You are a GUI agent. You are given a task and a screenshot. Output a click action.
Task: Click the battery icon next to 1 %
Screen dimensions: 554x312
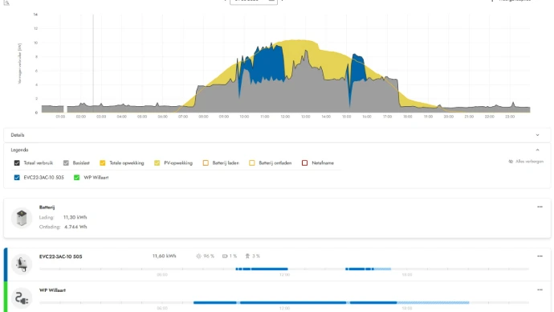click(225, 256)
